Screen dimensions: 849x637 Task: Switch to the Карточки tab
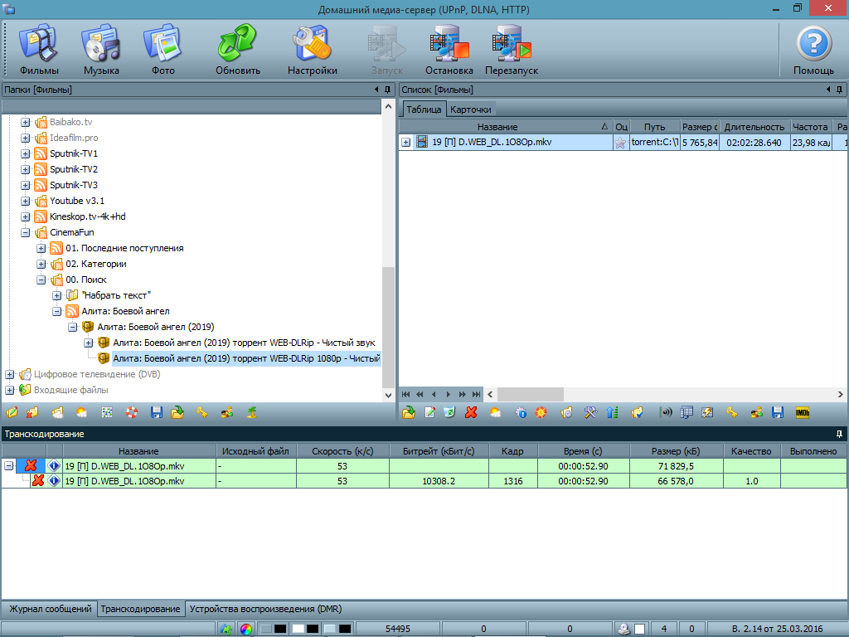(x=470, y=109)
